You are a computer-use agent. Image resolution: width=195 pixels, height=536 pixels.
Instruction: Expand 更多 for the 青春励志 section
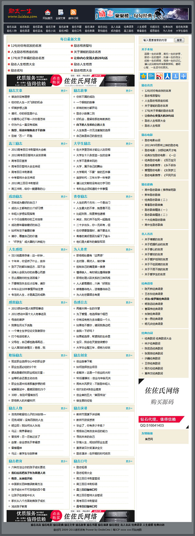click(x=129, y=197)
